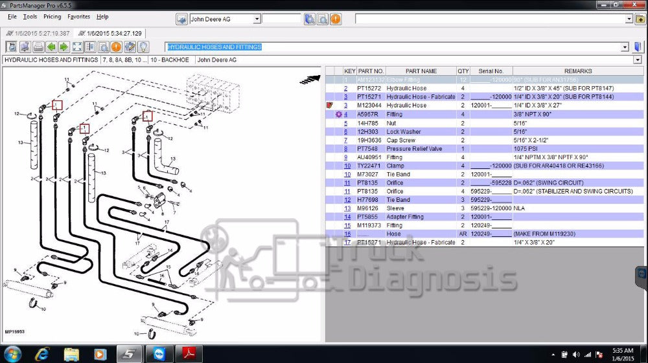The width and height of the screenshot is (648, 363).
Task: Click the empty search field beside John Deere AG
Action: pos(281,19)
